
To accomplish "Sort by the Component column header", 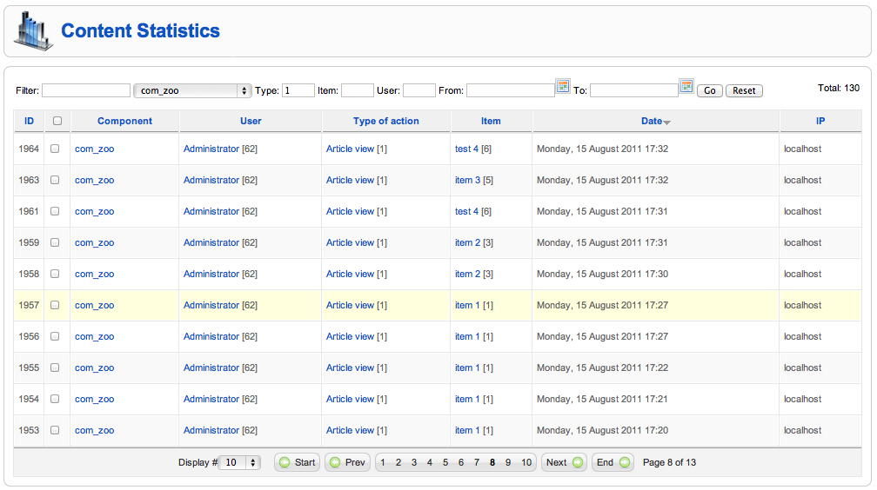I will pos(124,121).
